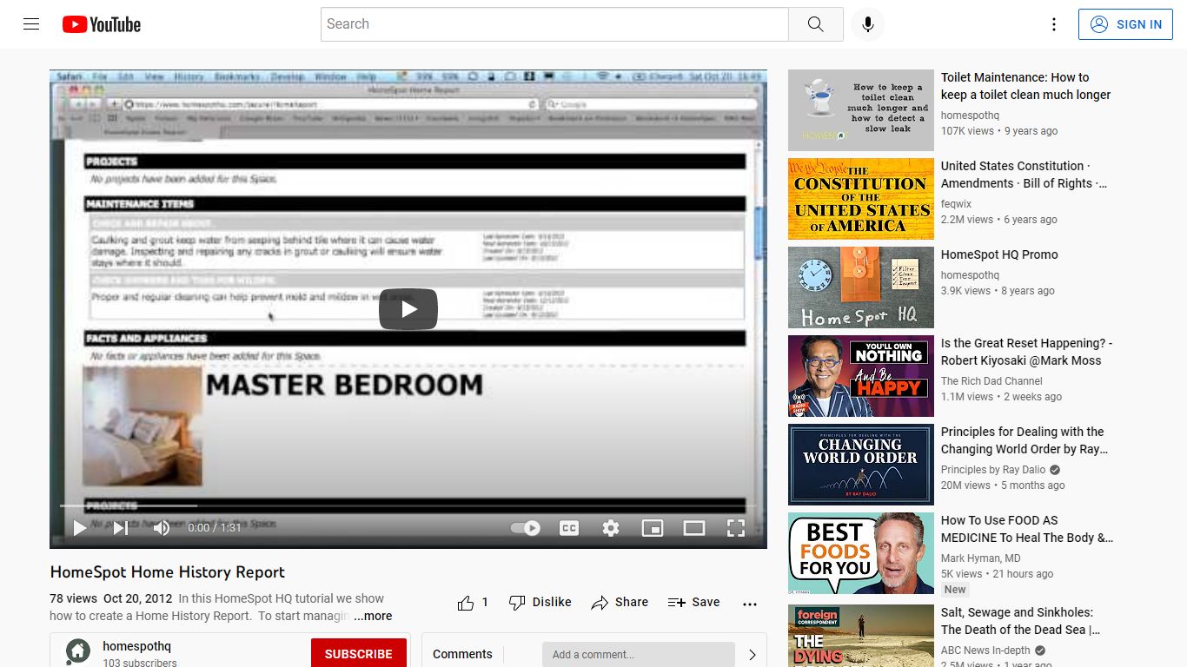Open Dying Dead Sea video thumbnail
This screenshot has width=1187, height=667.
pyautogui.click(x=861, y=634)
